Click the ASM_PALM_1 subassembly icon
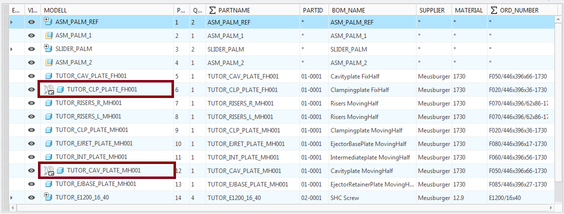The image size is (564, 214). tap(49, 35)
